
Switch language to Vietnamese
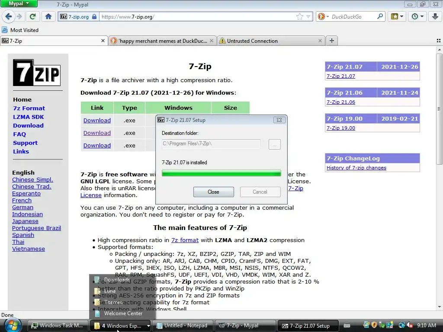29,249
